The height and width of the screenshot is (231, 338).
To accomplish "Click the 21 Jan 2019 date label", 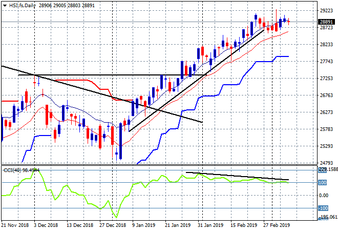I will (178, 225).
